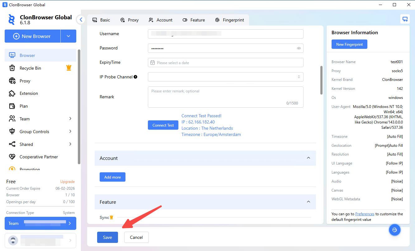Toggle password visibility eye icon

[x=299, y=48]
